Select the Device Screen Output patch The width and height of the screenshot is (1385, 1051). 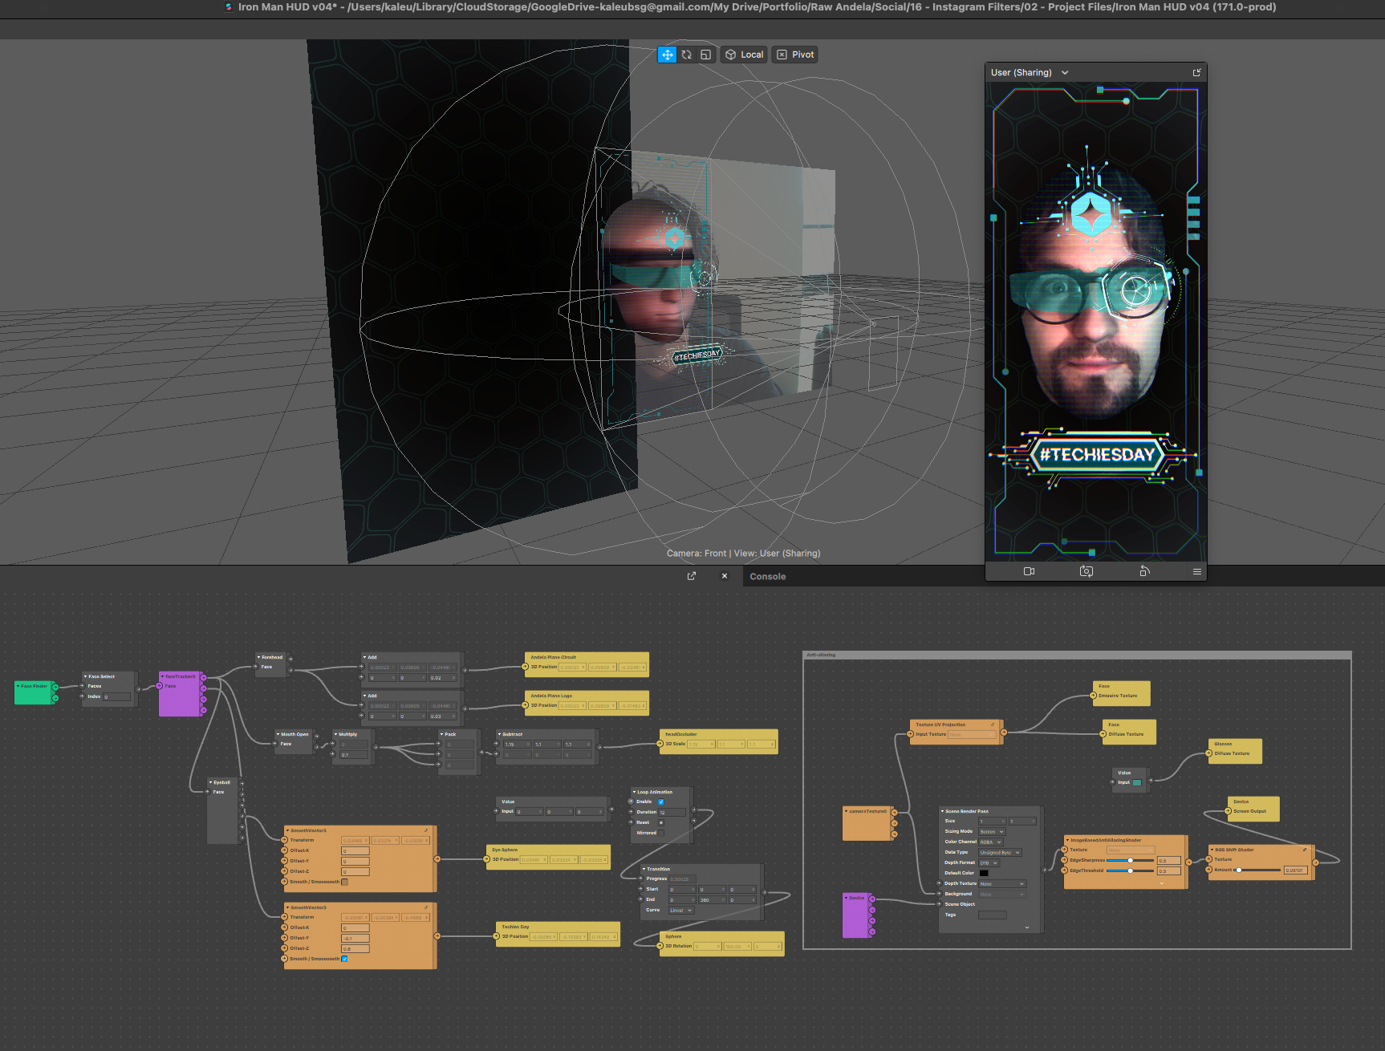[x=1253, y=808]
